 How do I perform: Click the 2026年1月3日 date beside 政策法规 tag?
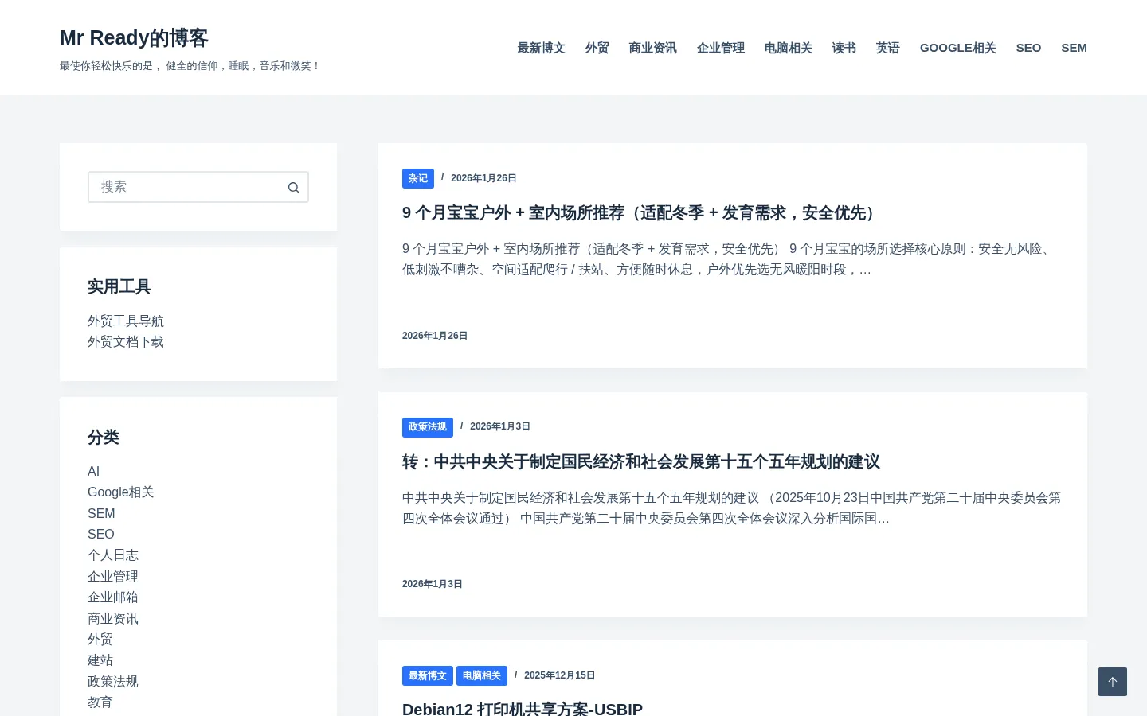500,426
